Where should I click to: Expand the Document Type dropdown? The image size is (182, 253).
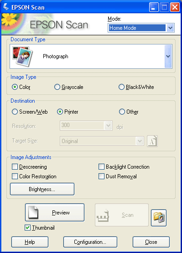(168, 56)
